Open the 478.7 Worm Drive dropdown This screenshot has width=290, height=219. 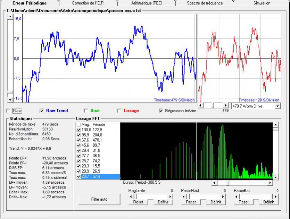(277, 106)
